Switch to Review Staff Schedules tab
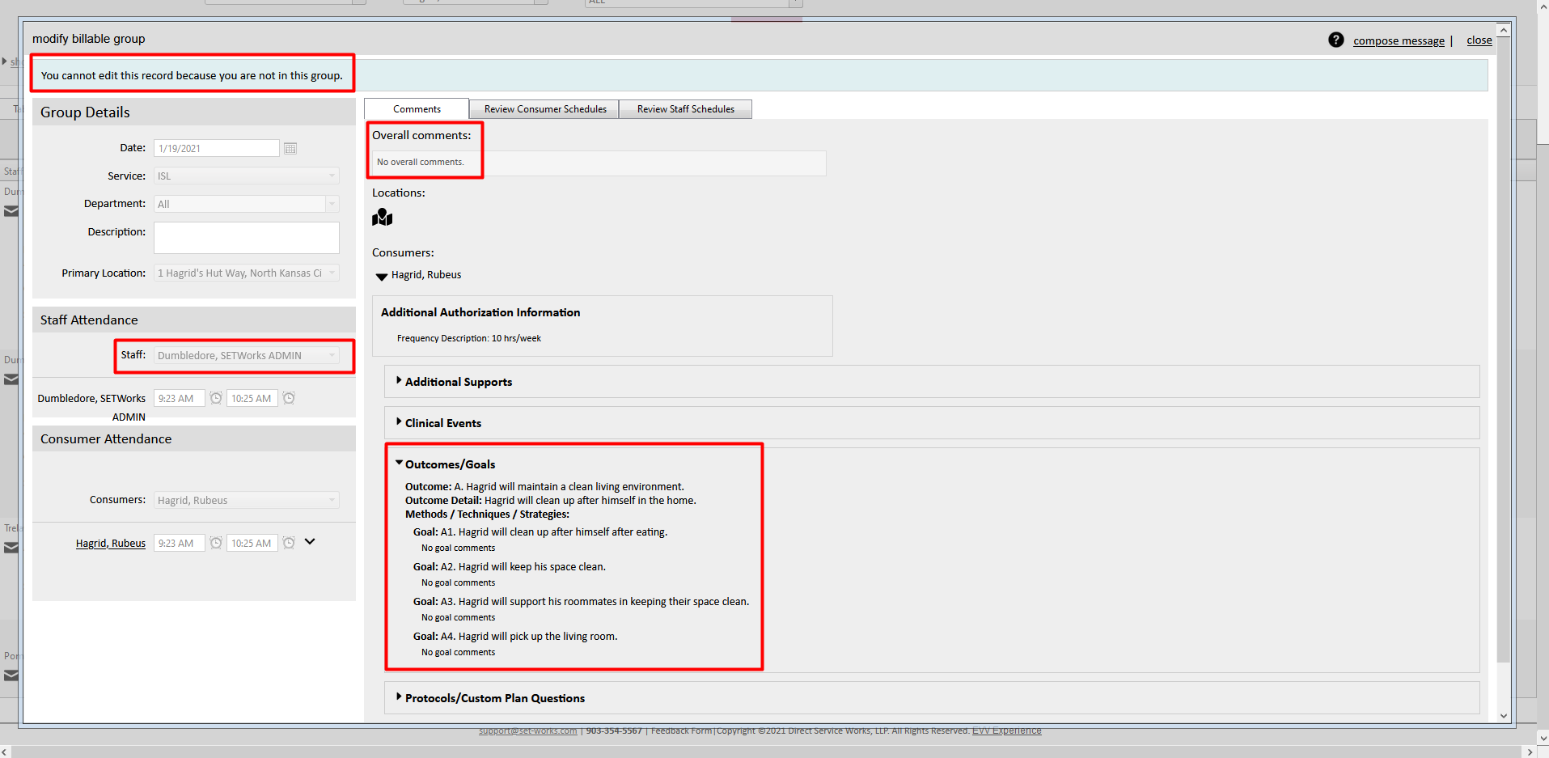Viewport: 1549px width, 758px height. click(x=686, y=109)
